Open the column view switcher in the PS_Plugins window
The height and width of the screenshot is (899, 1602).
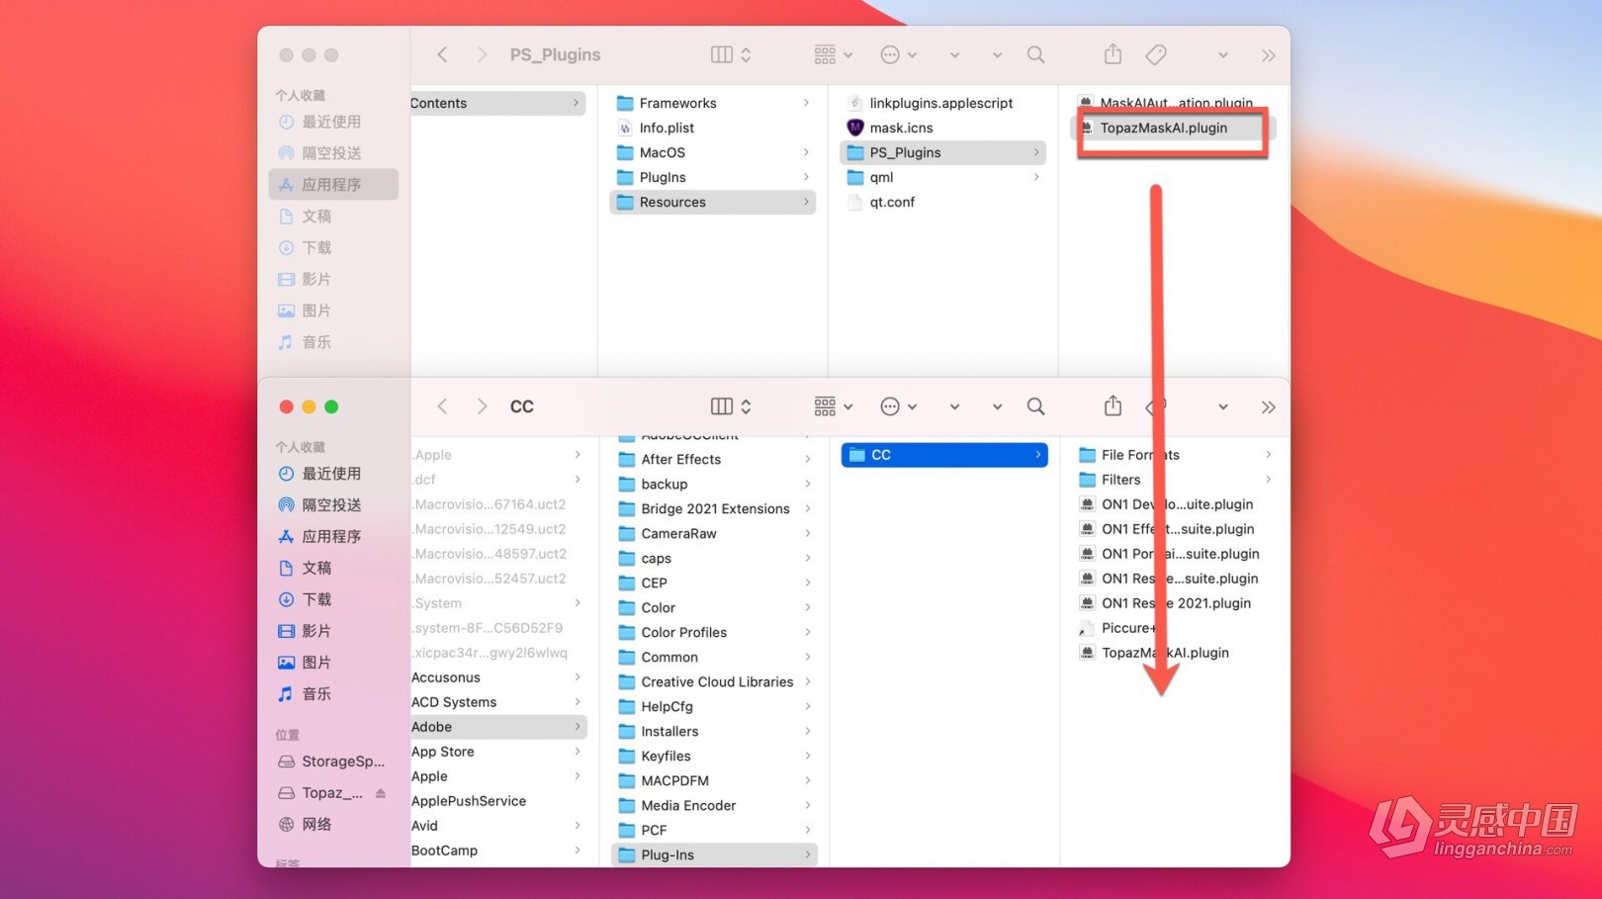[x=731, y=54]
